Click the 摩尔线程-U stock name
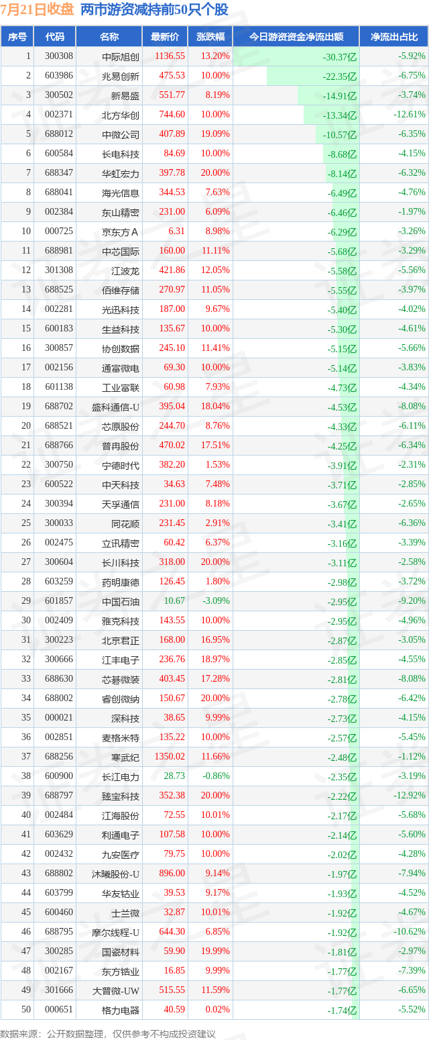 (x=116, y=932)
